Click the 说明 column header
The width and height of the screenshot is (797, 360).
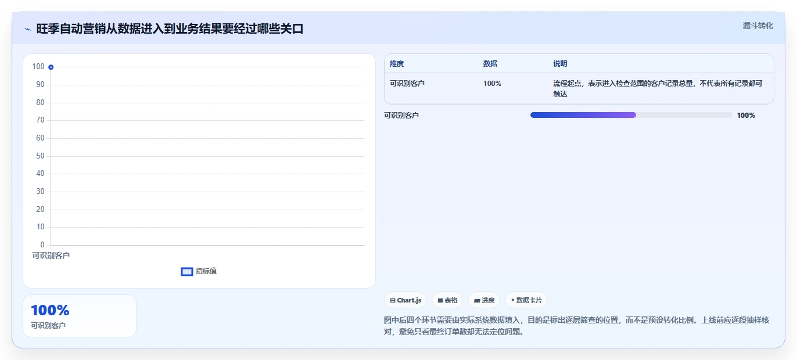point(560,64)
